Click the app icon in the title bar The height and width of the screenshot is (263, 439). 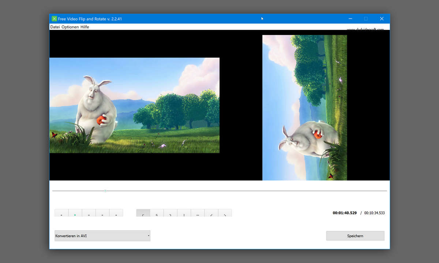(x=54, y=19)
